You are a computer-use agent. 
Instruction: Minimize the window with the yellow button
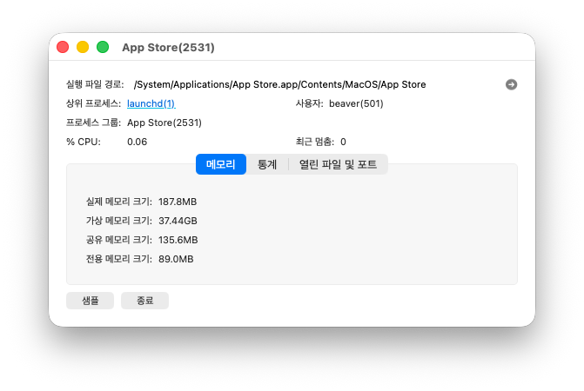(x=83, y=47)
